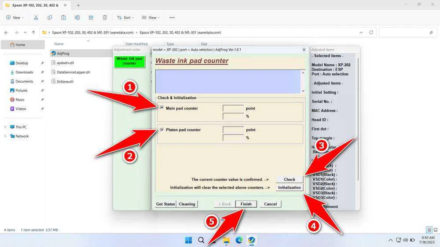This screenshot has height=247, width=440.
Task: Click the Share icon in toolbar
Action: tap(91, 18)
